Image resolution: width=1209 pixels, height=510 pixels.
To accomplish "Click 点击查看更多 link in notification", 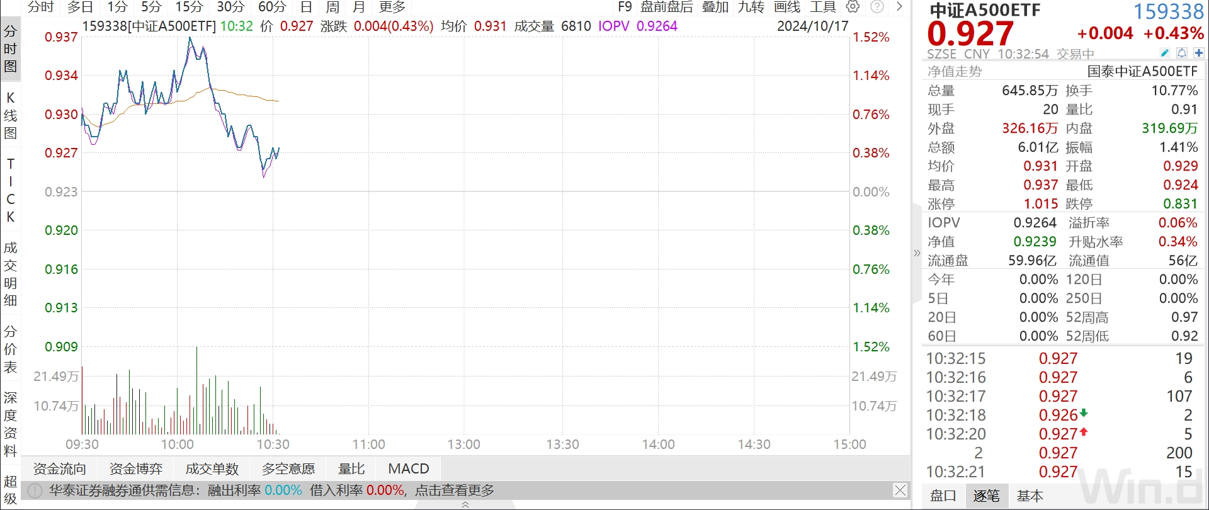I will point(455,490).
